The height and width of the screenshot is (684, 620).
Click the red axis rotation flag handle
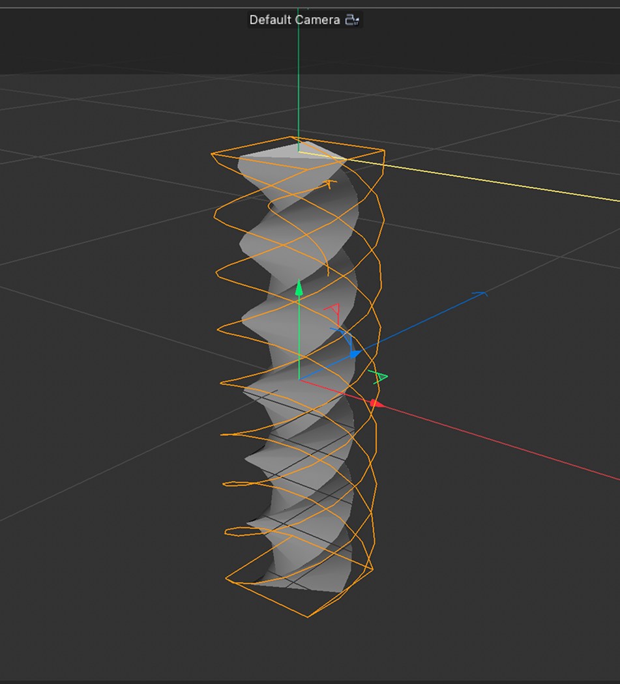click(334, 307)
